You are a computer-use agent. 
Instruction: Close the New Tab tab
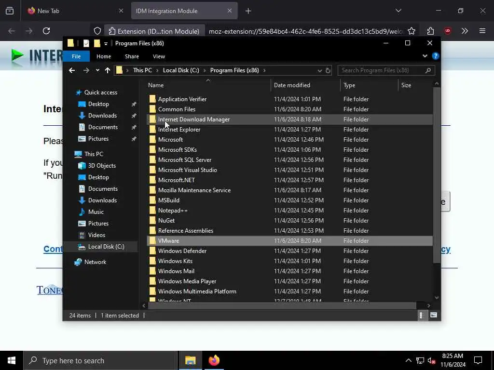click(121, 11)
